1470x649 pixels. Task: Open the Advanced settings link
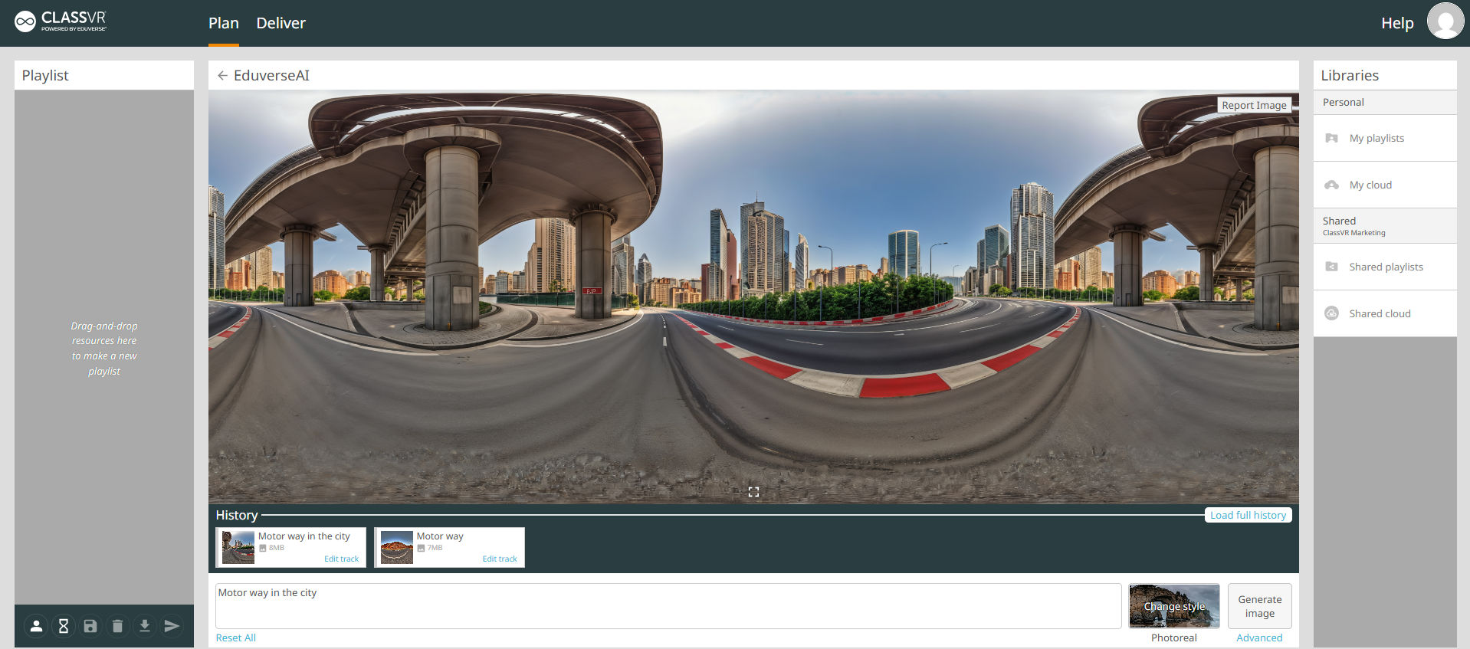click(1259, 638)
